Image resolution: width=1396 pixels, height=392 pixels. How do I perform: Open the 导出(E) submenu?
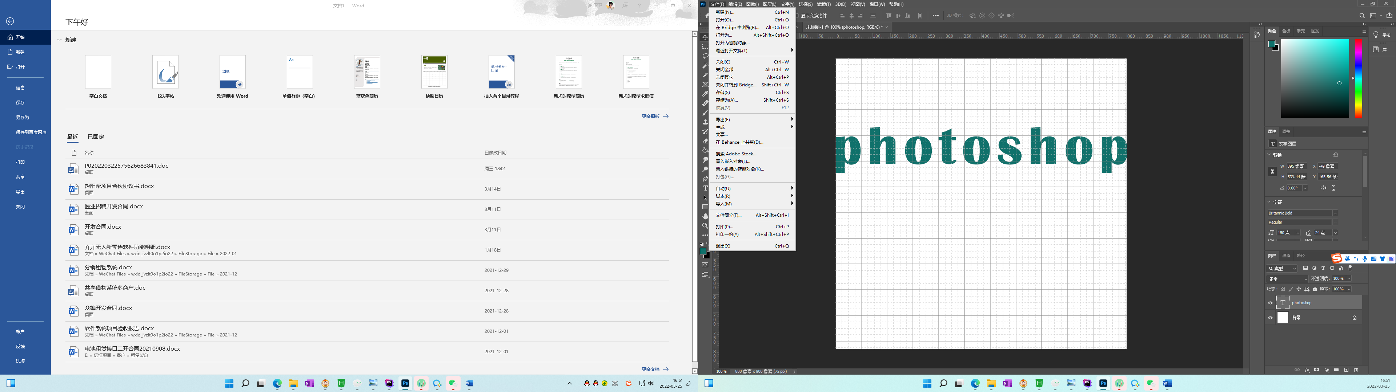pos(752,119)
